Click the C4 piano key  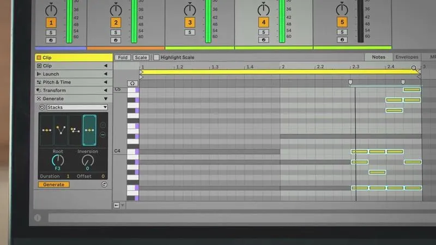click(x=133, y=152)
